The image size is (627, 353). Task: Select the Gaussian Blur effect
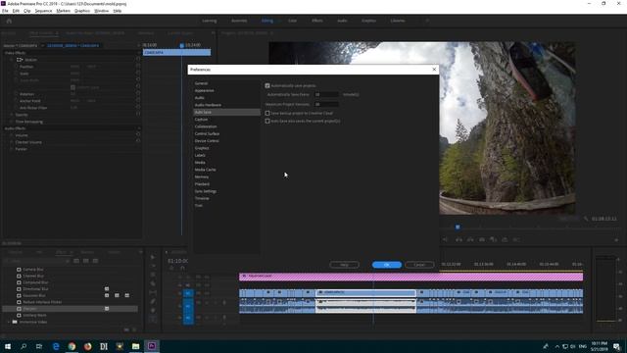[x=34, y=295]
